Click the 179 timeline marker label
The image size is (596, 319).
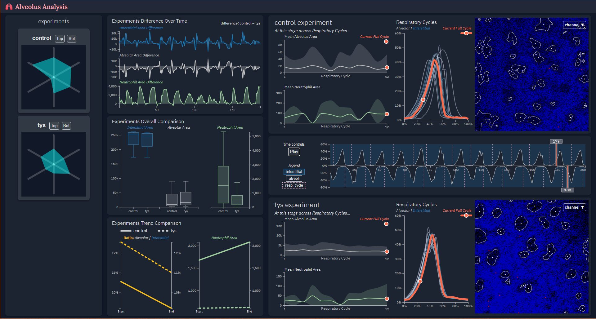556,141
